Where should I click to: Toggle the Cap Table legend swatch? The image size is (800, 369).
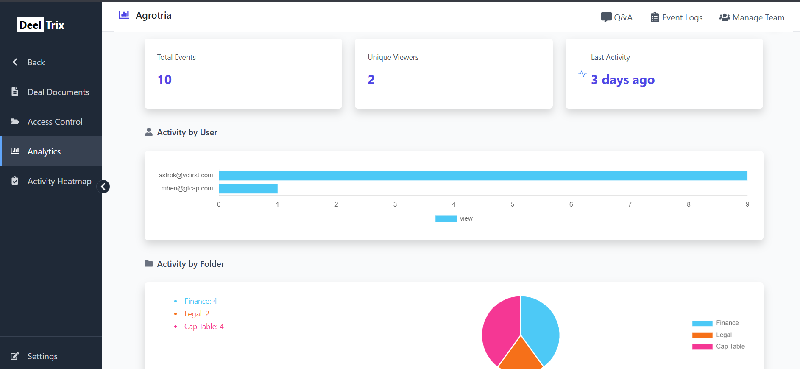(x=702, y=347)
